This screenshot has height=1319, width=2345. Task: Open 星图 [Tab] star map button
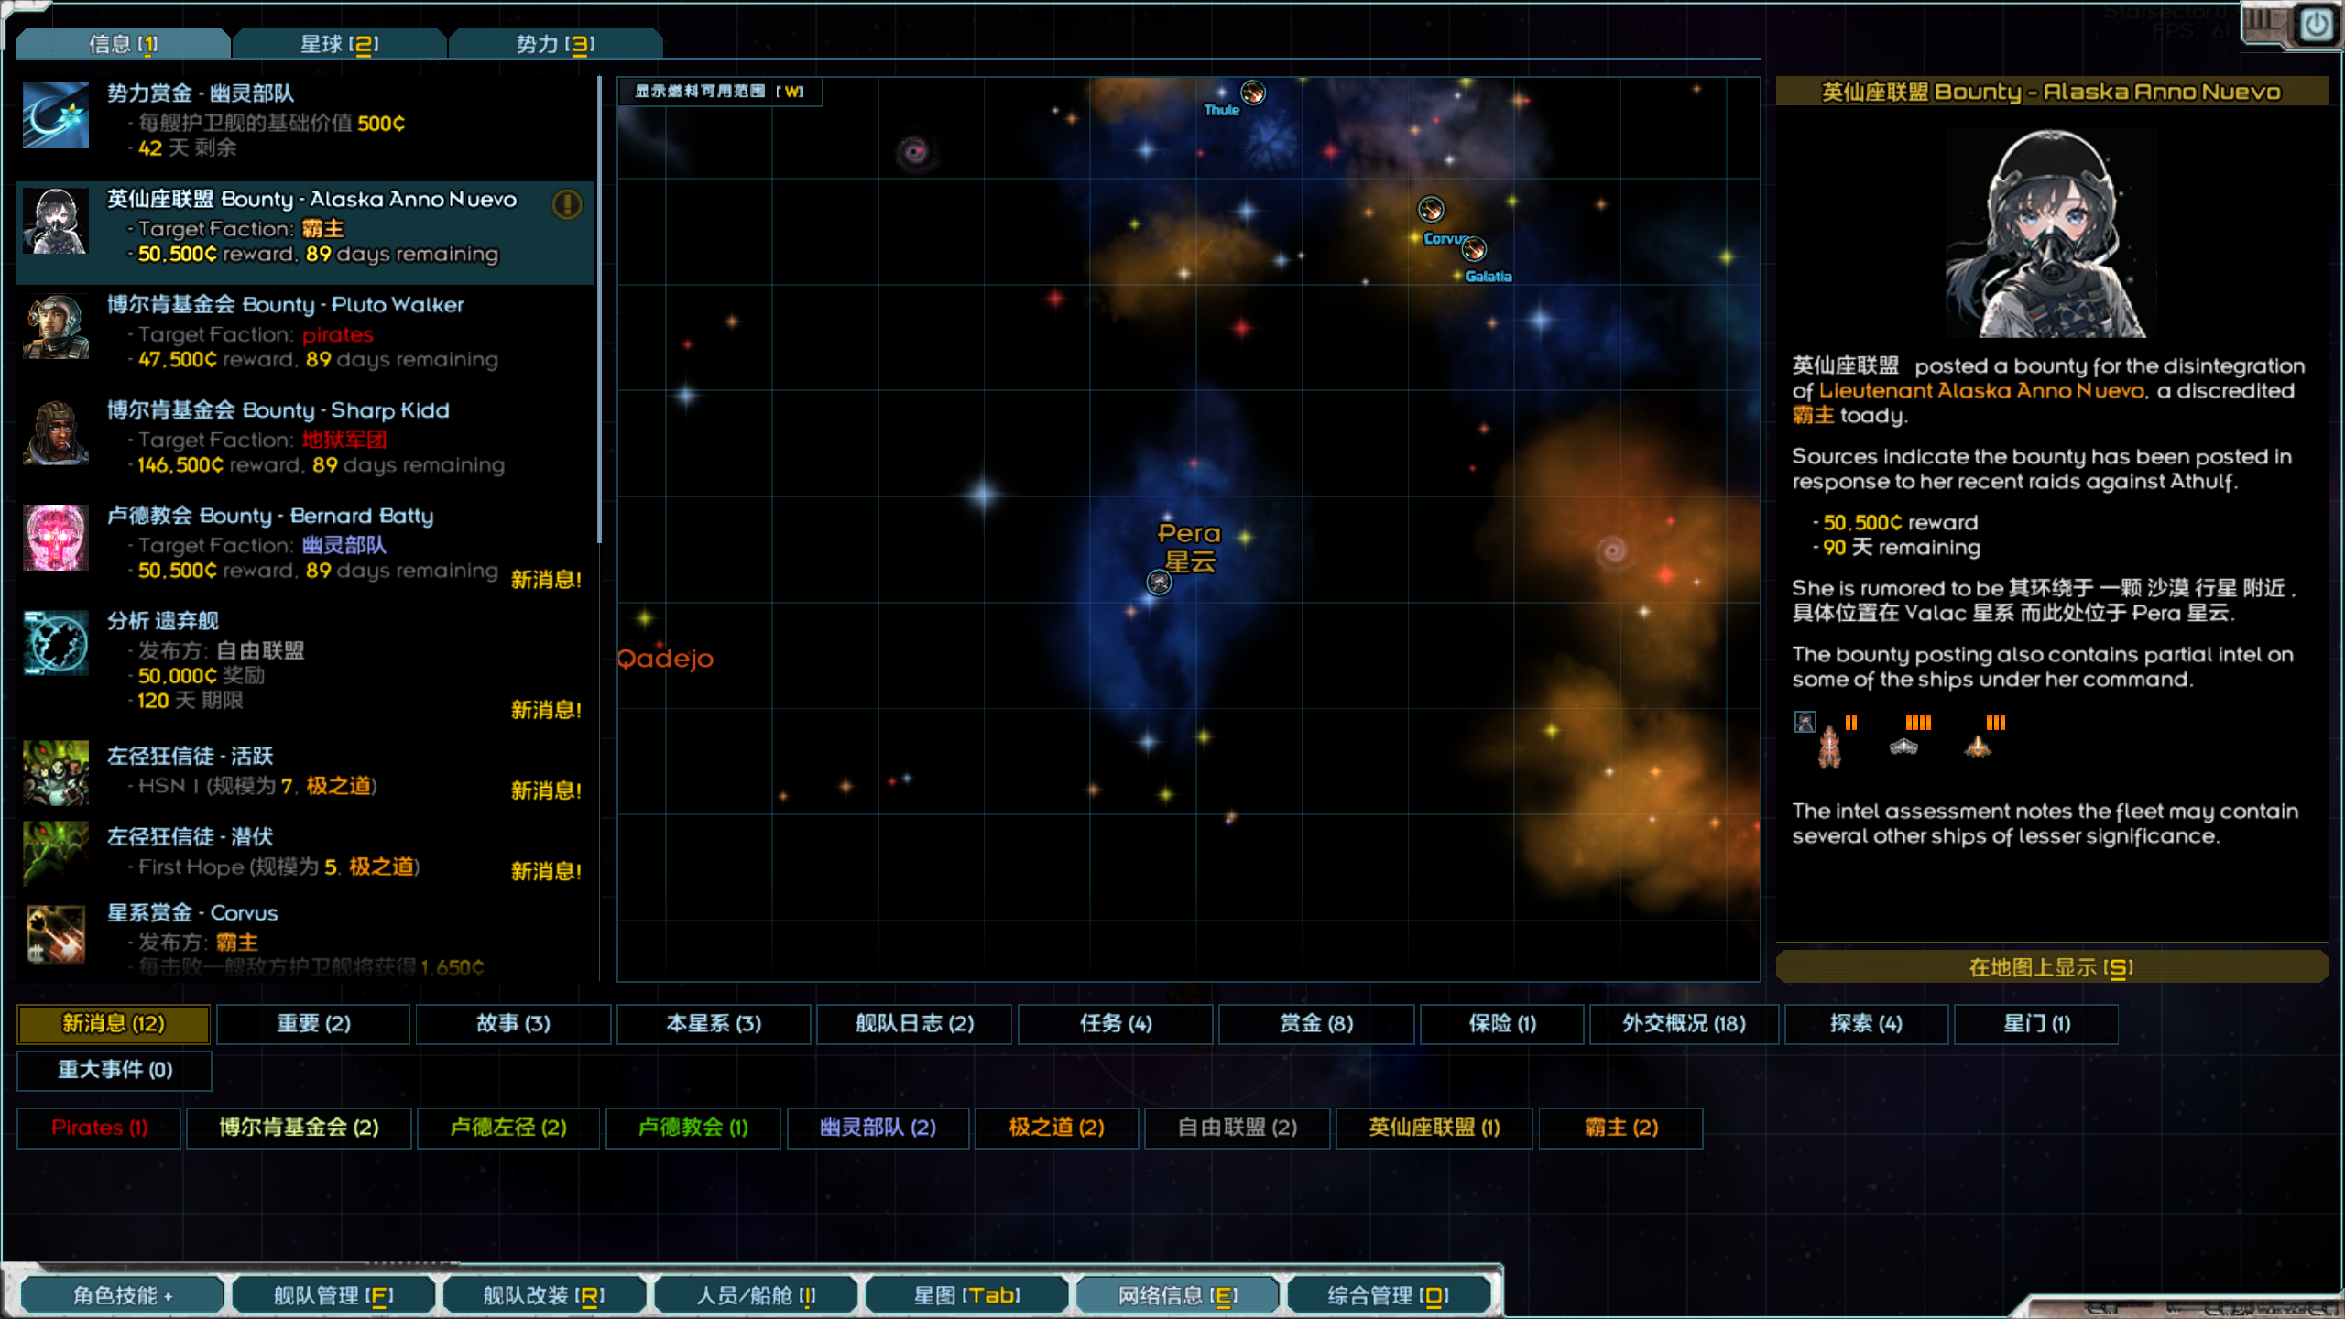tap(966, 1295)
